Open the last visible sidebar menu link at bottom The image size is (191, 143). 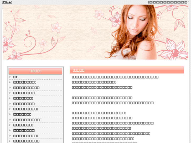(x=26, y=141)
